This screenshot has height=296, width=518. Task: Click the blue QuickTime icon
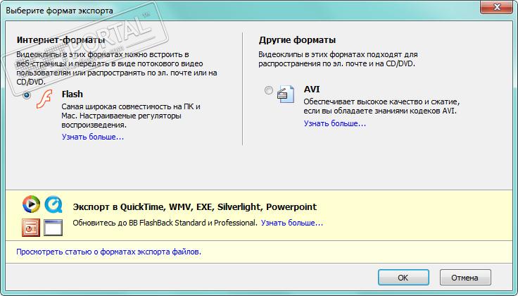53,204
